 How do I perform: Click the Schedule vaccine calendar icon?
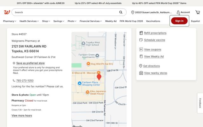(x=141, y=40)
